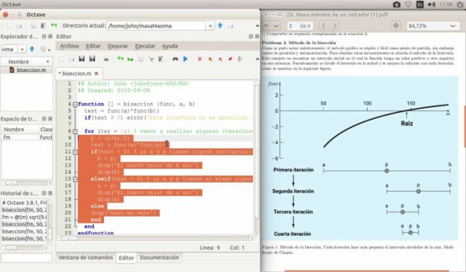This screenshot has width=466, height=272.
Task: Open the Ejecutar menu
Action: (145, 46)
